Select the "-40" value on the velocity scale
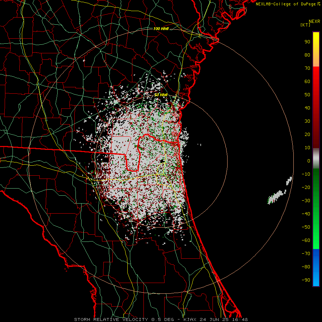322x322 pixels. pos(306,214)
